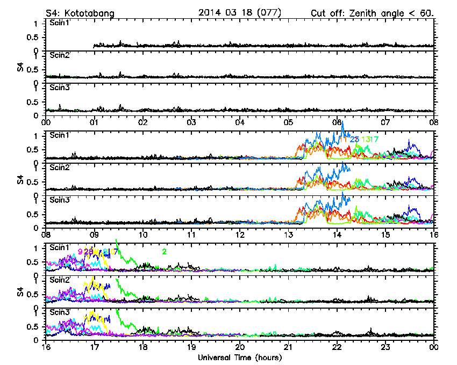Click the '04' hour tick label
The width and height of the screenshot is (457, 365).
coord(240,122)
